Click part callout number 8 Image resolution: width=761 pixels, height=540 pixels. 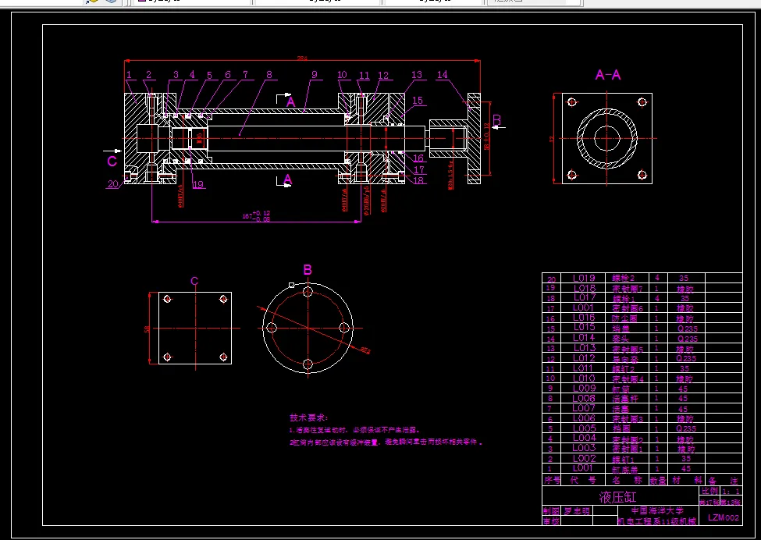click(x=269, y=75)
